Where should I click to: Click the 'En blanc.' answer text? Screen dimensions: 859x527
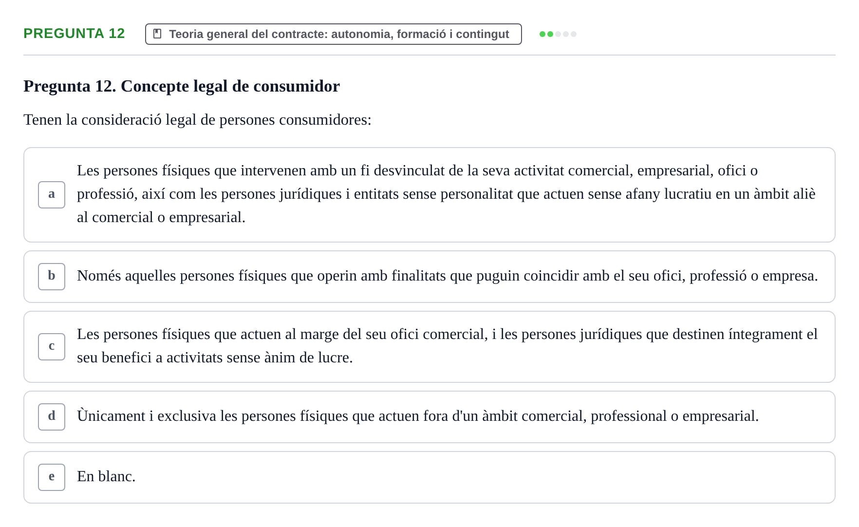106,476
